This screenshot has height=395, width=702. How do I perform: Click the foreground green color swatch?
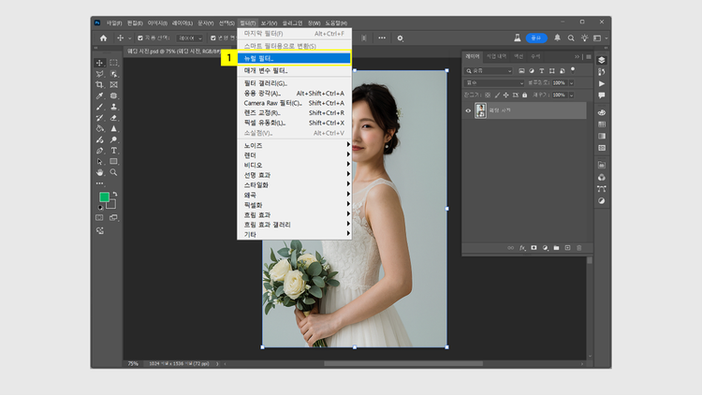pyautogui.click(x=104, y=197)
